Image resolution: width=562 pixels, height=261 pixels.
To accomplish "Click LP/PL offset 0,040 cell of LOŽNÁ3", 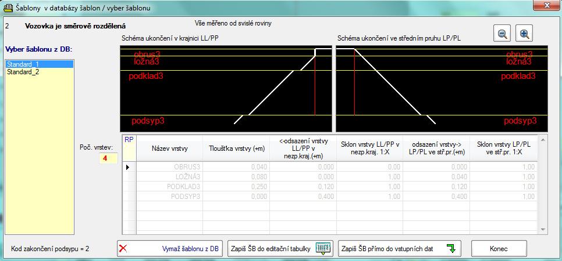I will 436,177.
